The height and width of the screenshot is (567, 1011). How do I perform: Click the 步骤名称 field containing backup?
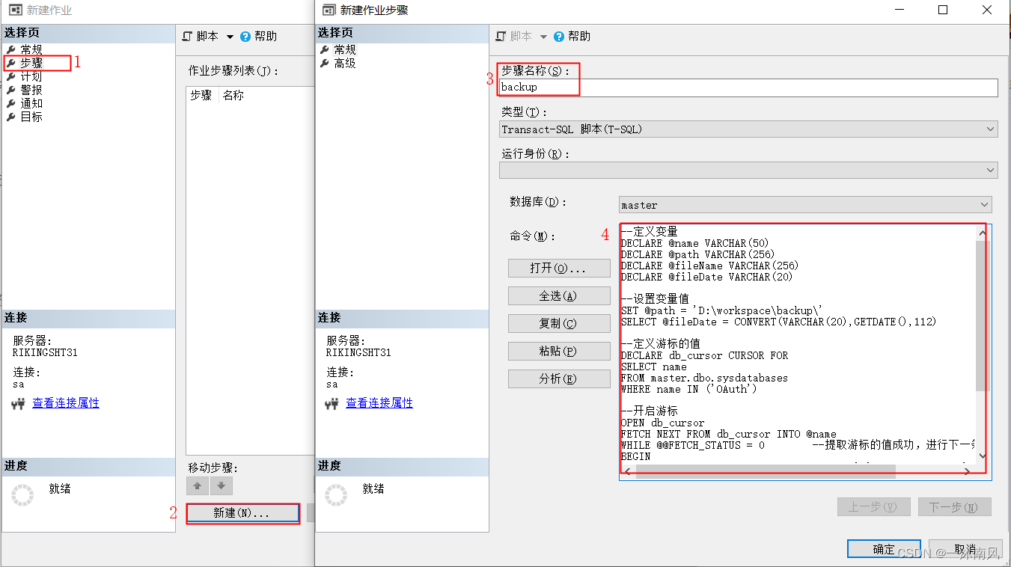click(x=748, y=88)
